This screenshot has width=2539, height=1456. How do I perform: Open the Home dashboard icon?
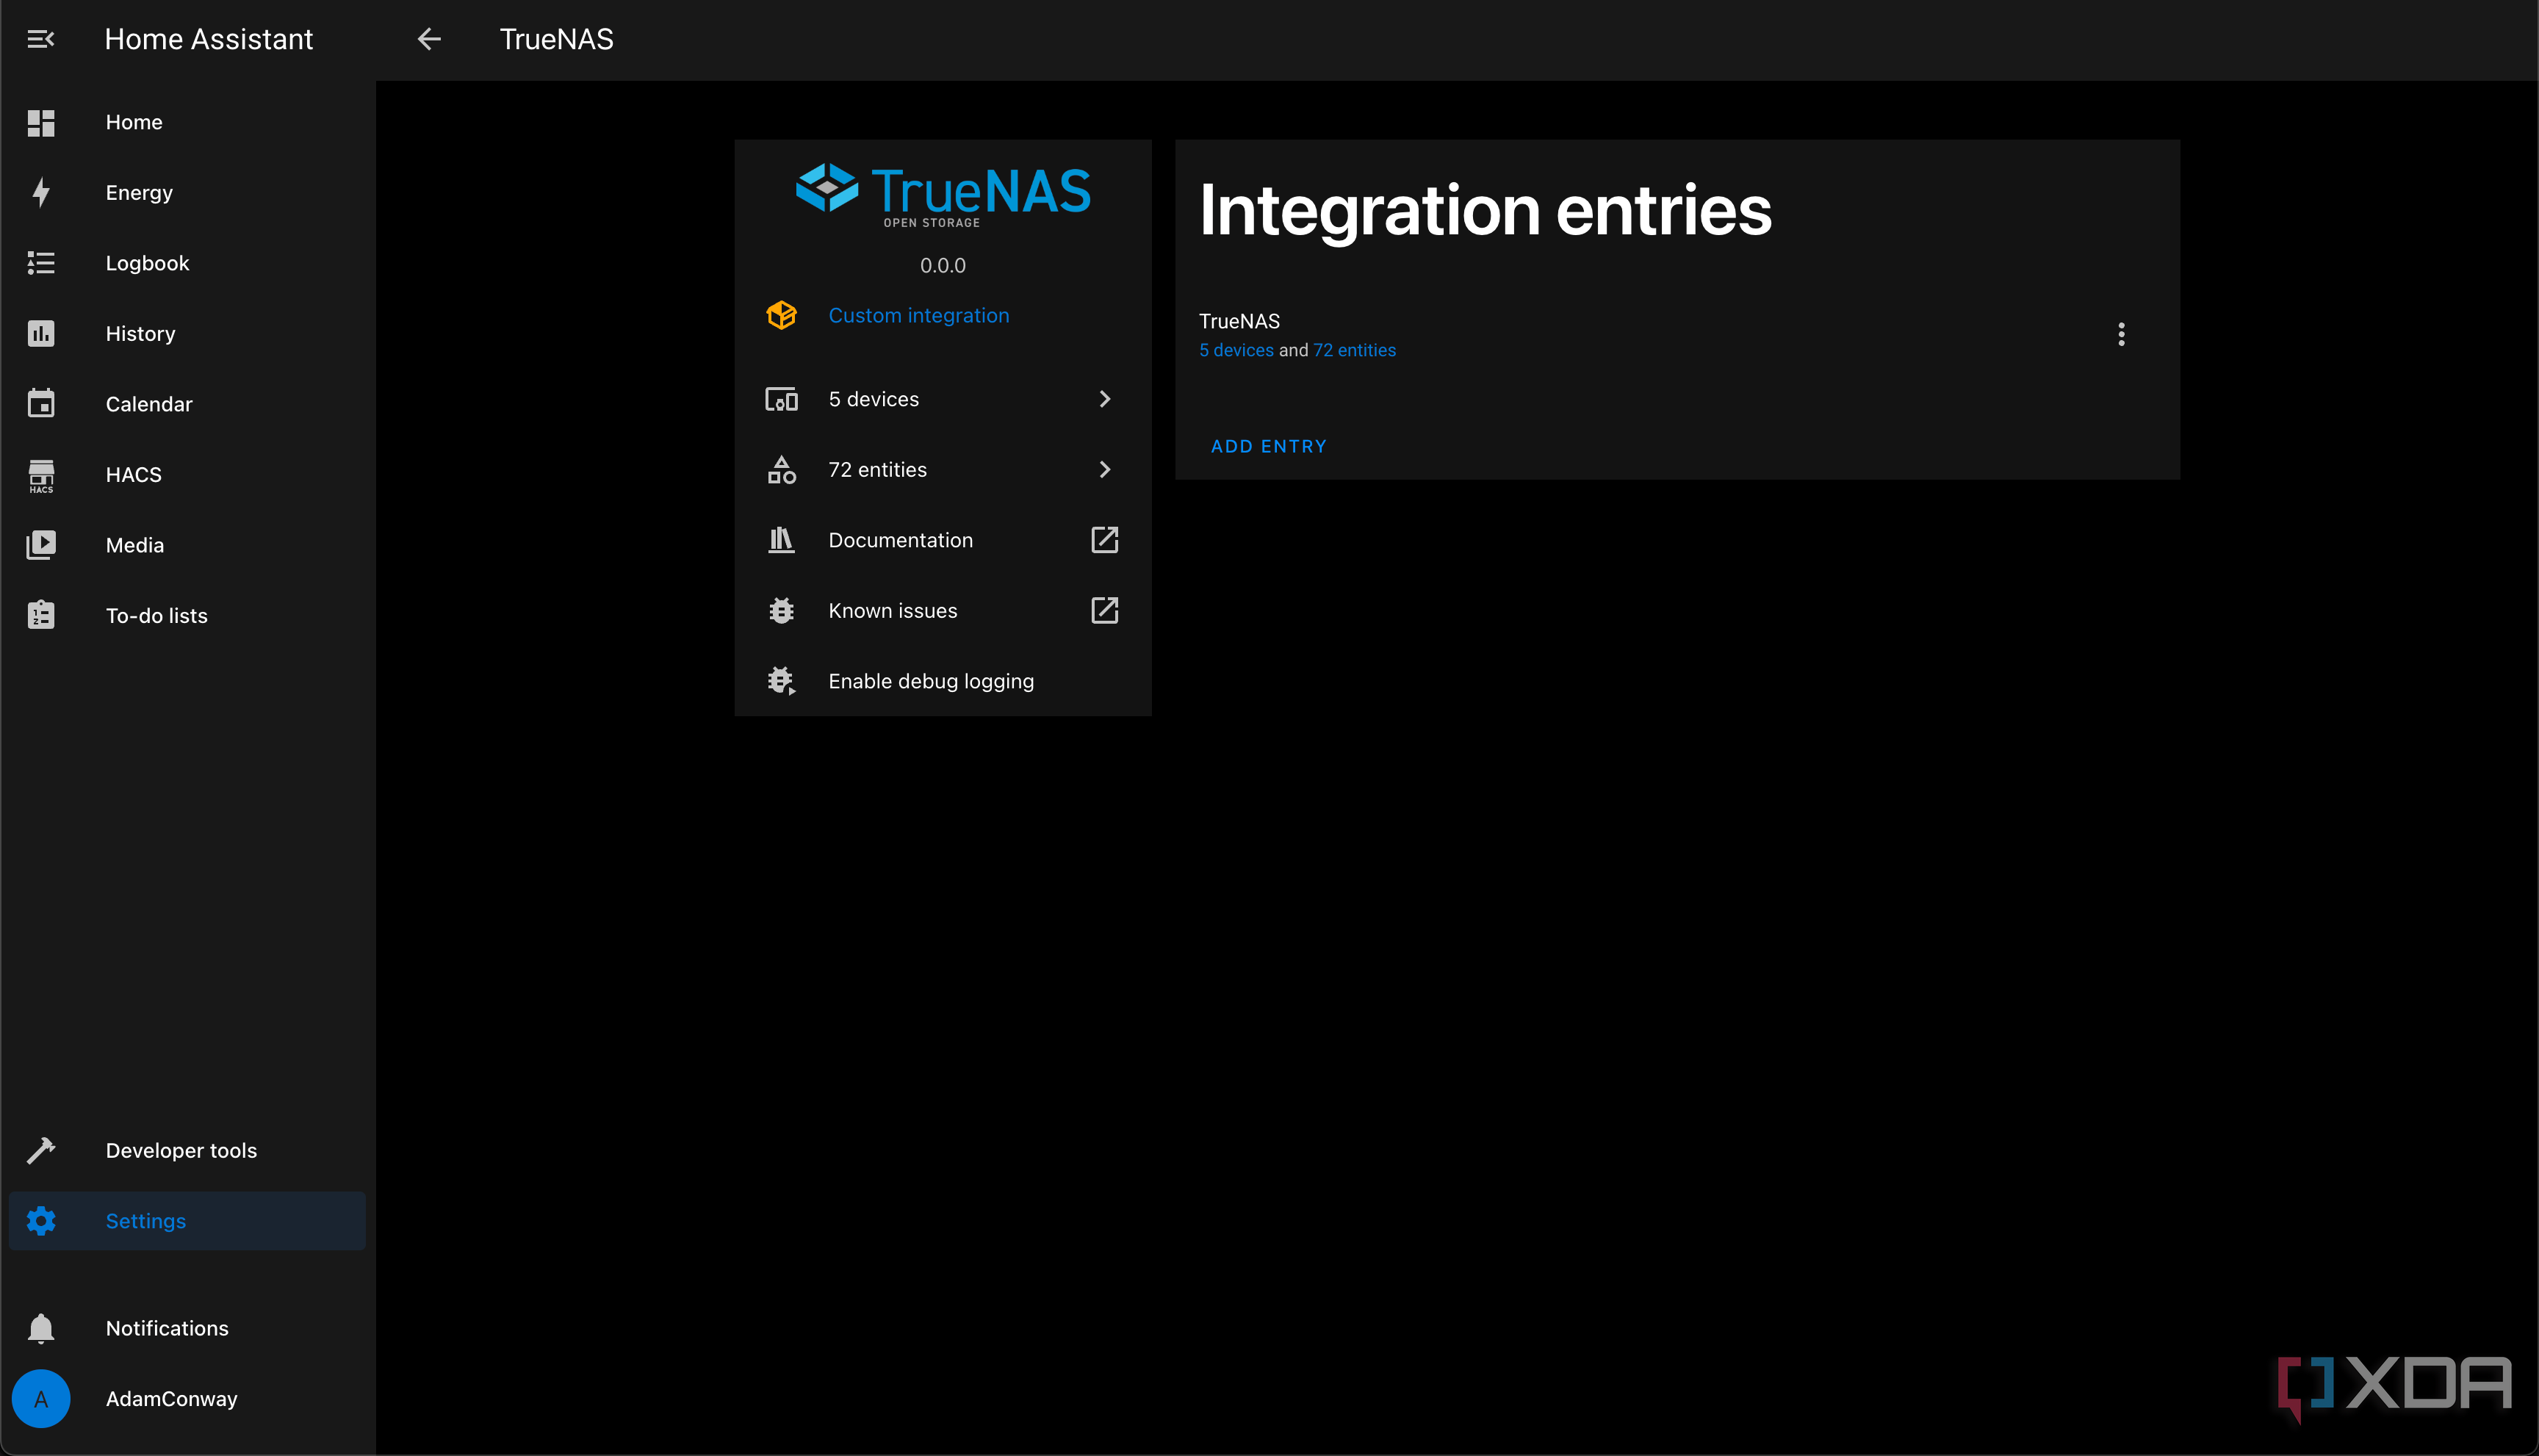(41, 122)
